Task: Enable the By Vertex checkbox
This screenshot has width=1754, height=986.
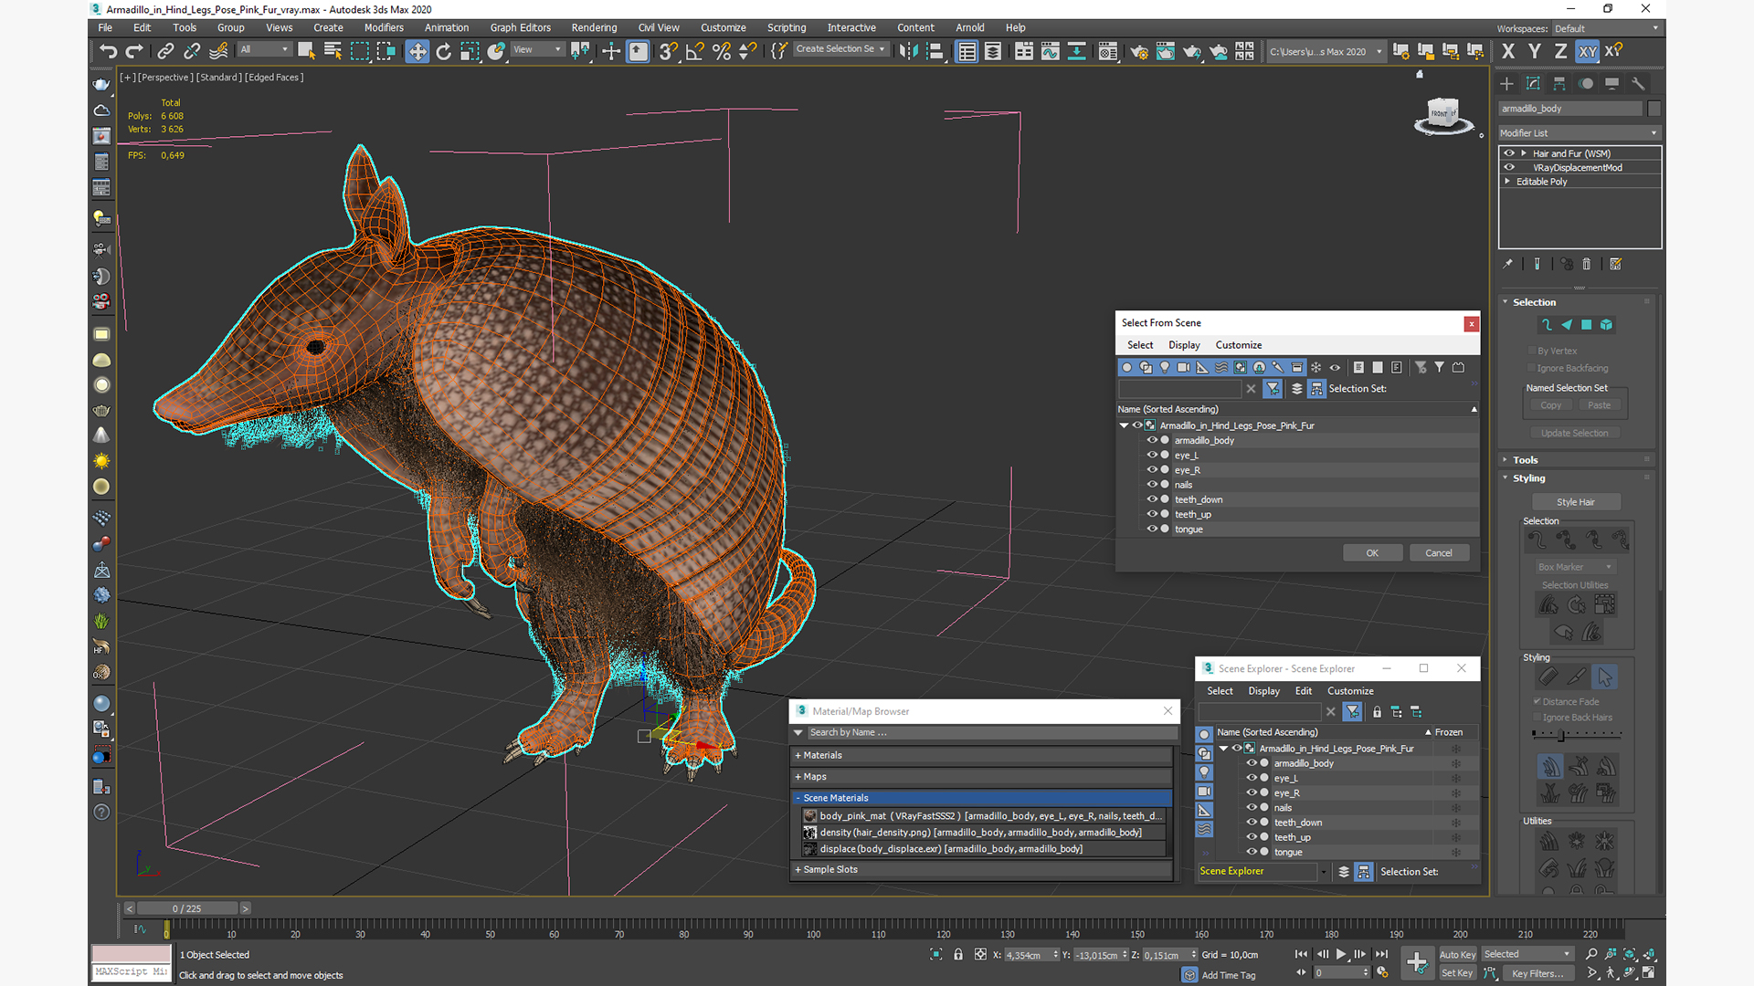Action: click(1532, 351)
